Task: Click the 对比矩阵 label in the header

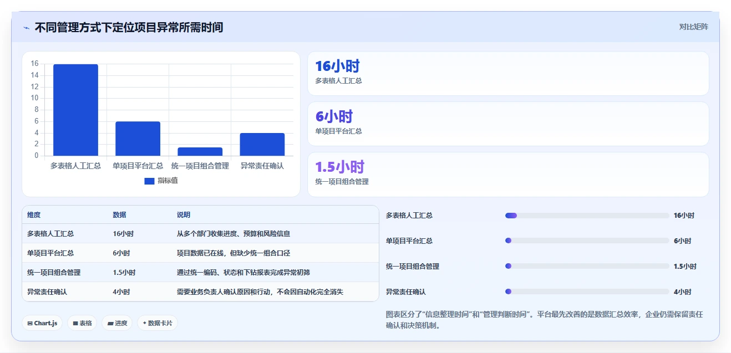Action: (x=693, y=27)
